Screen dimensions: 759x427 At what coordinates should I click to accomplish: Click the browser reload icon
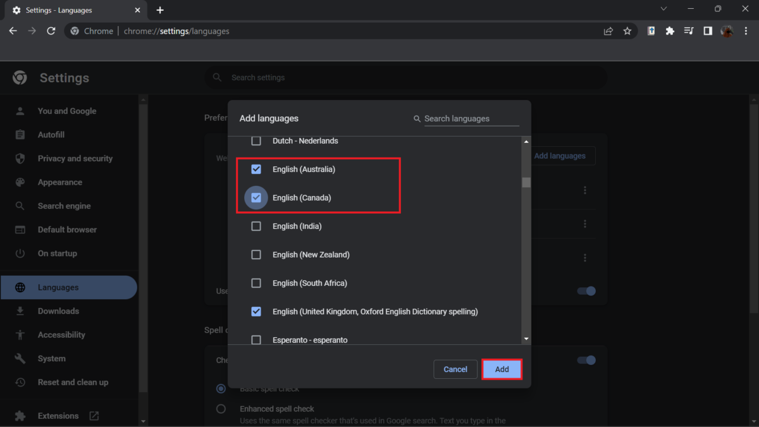click(x=51, y=31)
